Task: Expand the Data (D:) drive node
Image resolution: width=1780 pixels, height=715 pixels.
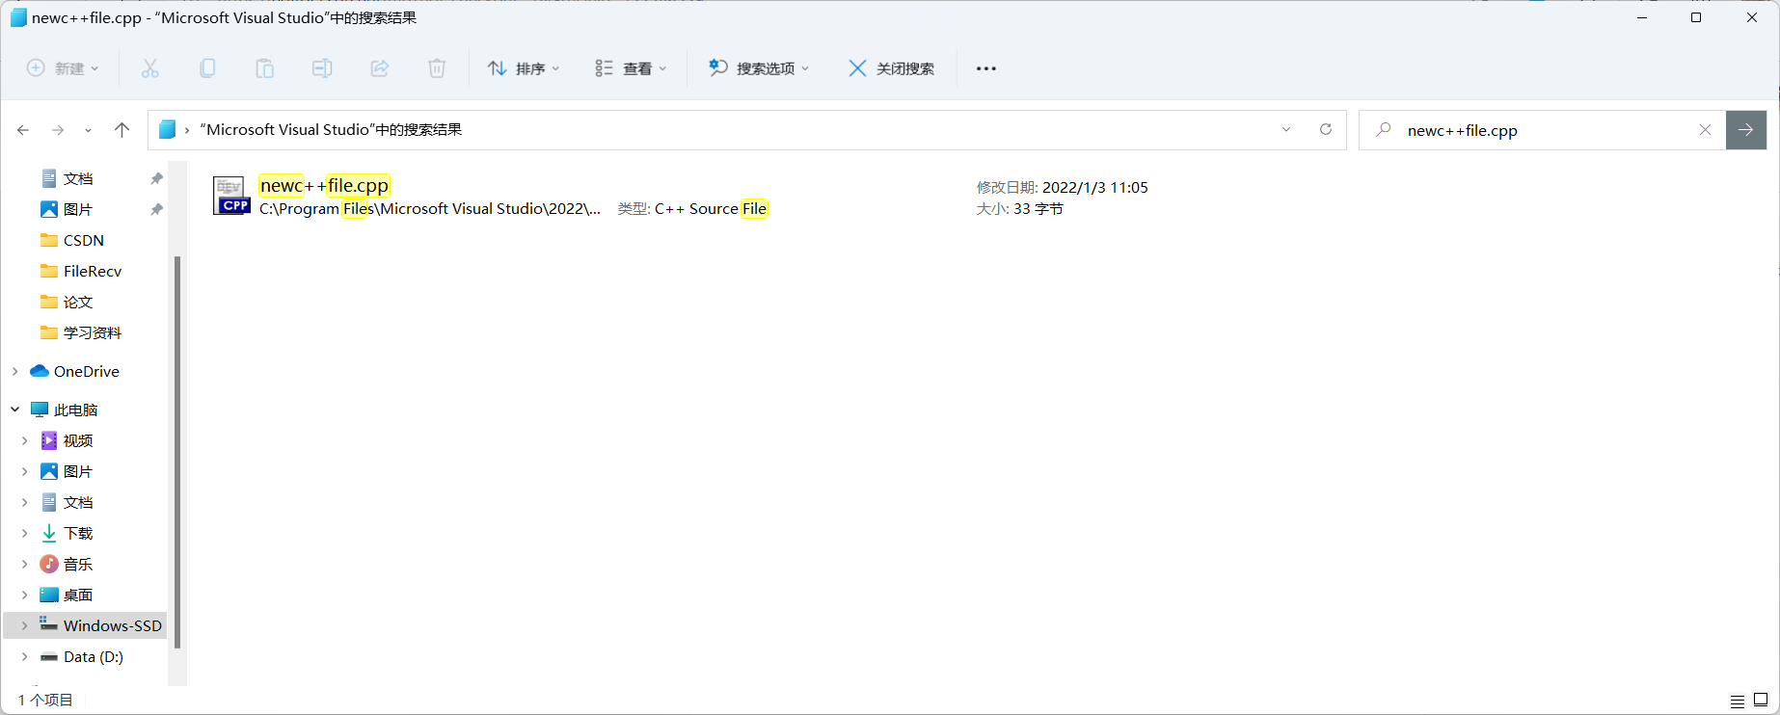Action: [x=25, y=656]
